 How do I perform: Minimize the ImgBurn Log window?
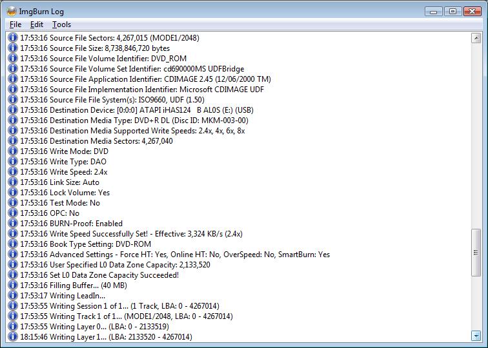tap(435, 11)
